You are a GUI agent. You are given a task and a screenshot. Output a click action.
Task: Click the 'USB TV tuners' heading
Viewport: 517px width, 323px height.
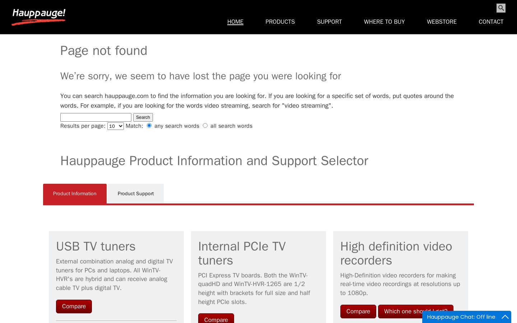click(x=96, y=247)
